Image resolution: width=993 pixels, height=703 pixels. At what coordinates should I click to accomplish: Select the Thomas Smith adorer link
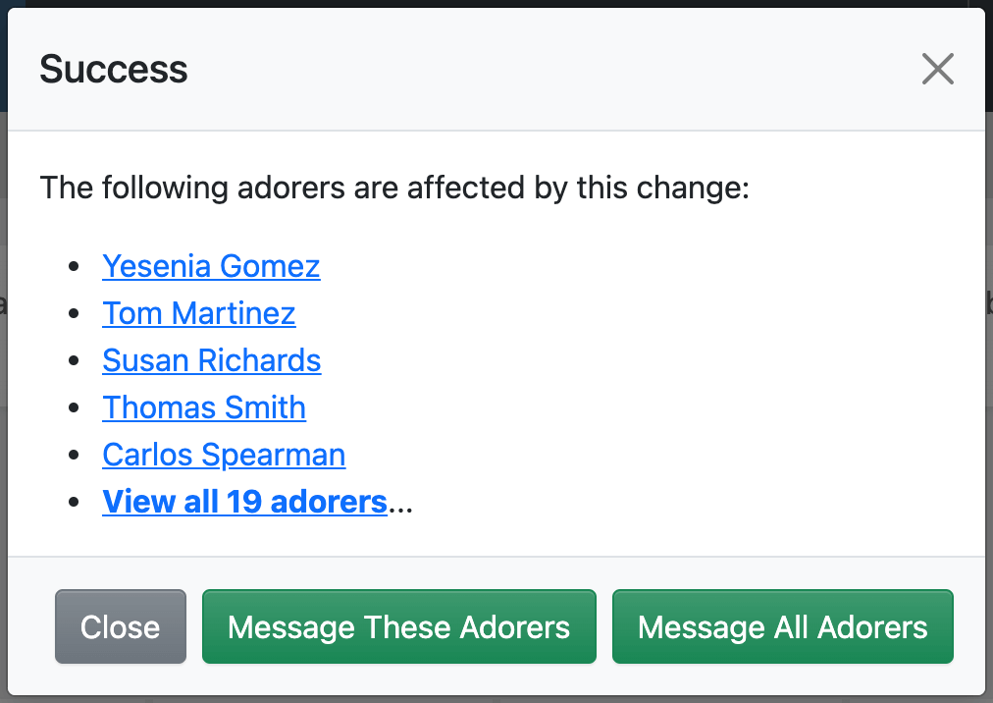click(204, 407)
